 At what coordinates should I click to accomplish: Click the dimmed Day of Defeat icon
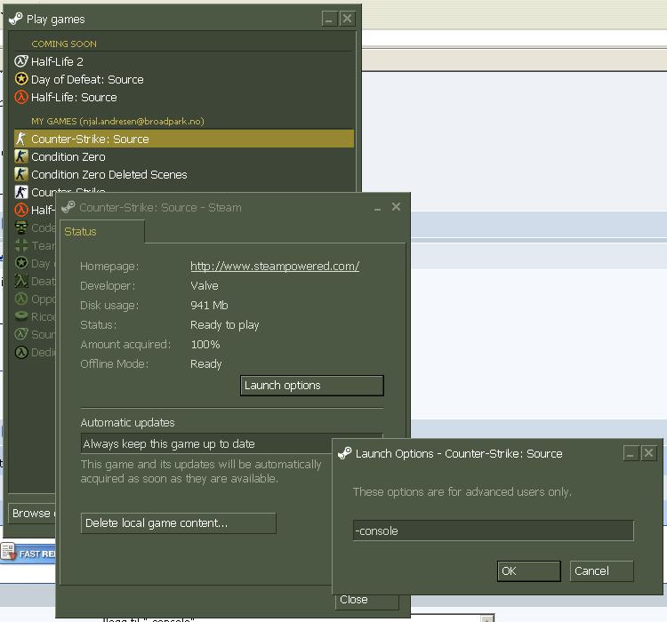(x=21, y=263)
